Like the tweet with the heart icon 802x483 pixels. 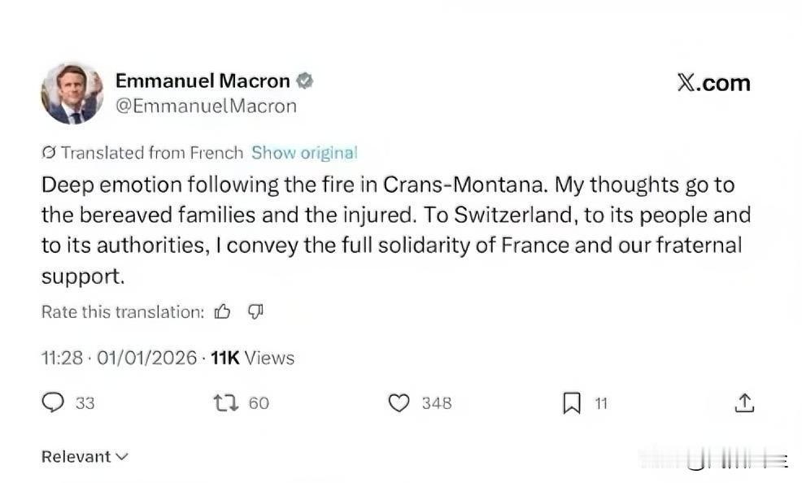398,402
